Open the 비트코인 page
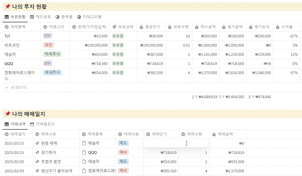The image size is (302, 176). point(12,45)
